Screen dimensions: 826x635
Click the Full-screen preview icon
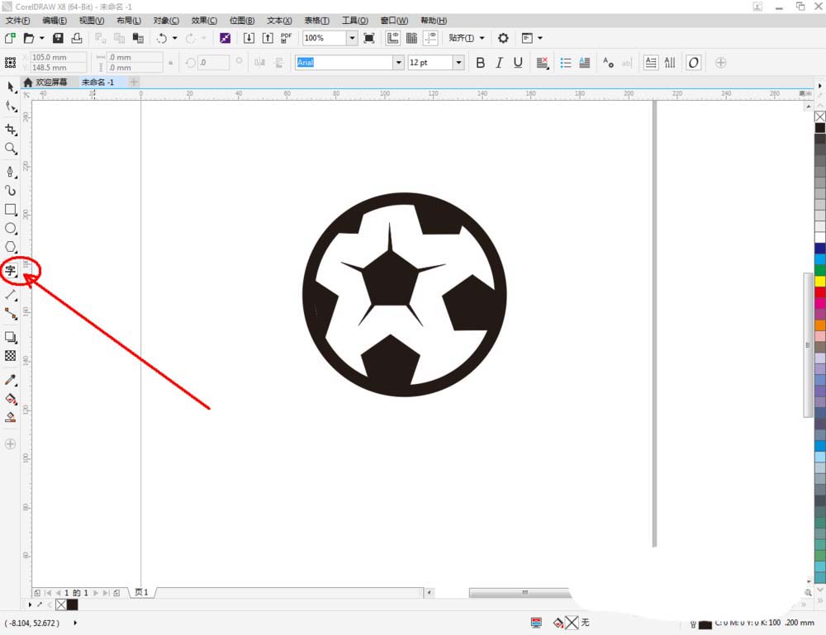369,38
